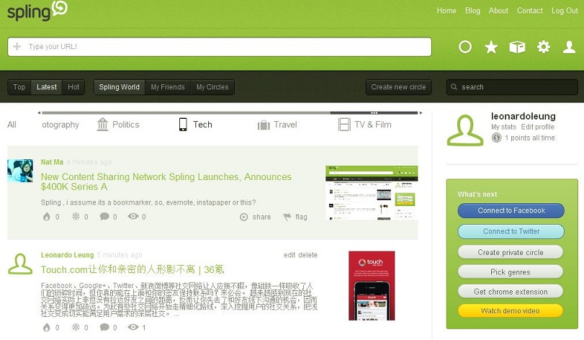Open the red Touch app thumbnail
The height and width of the screenshot is (340, 584).
(x=372, y=286)
